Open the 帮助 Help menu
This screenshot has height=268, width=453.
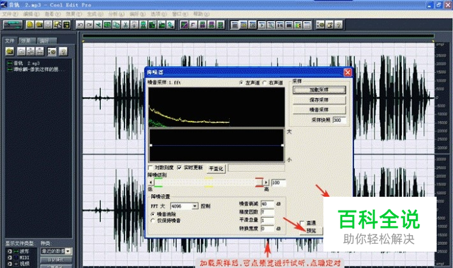click(202, 14)
